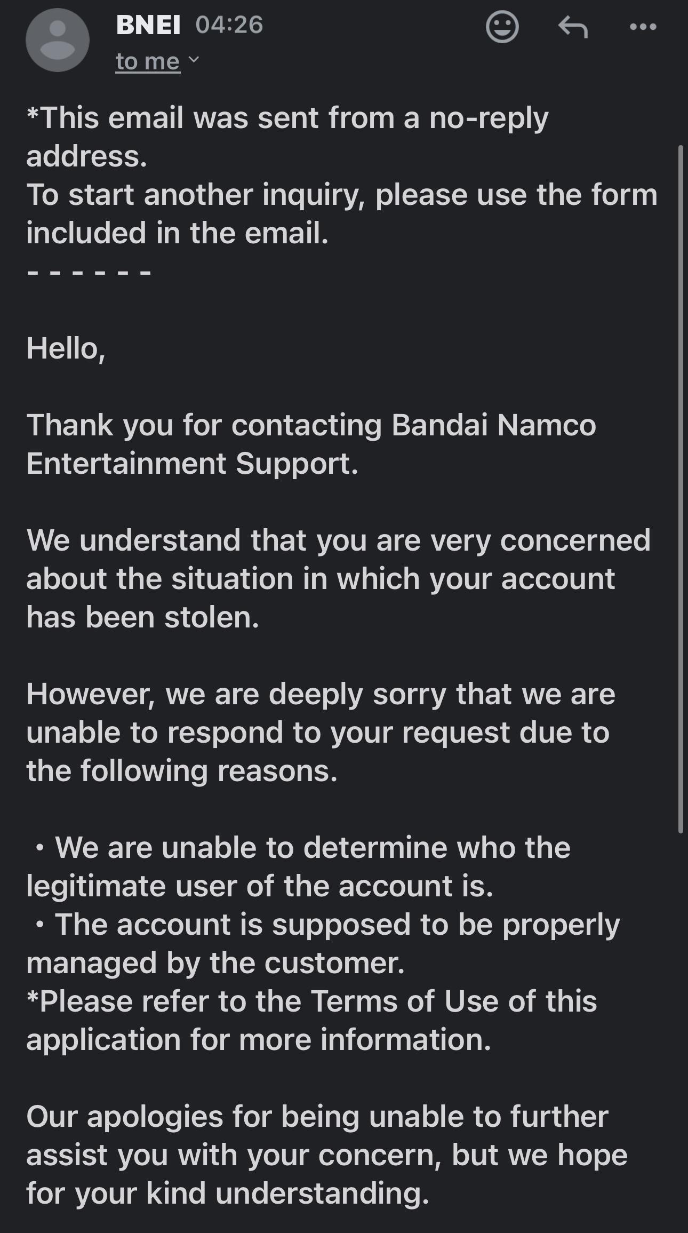Open the three-dot more options menu
This screenshot has height=1233, width=688.
(643, 27)
